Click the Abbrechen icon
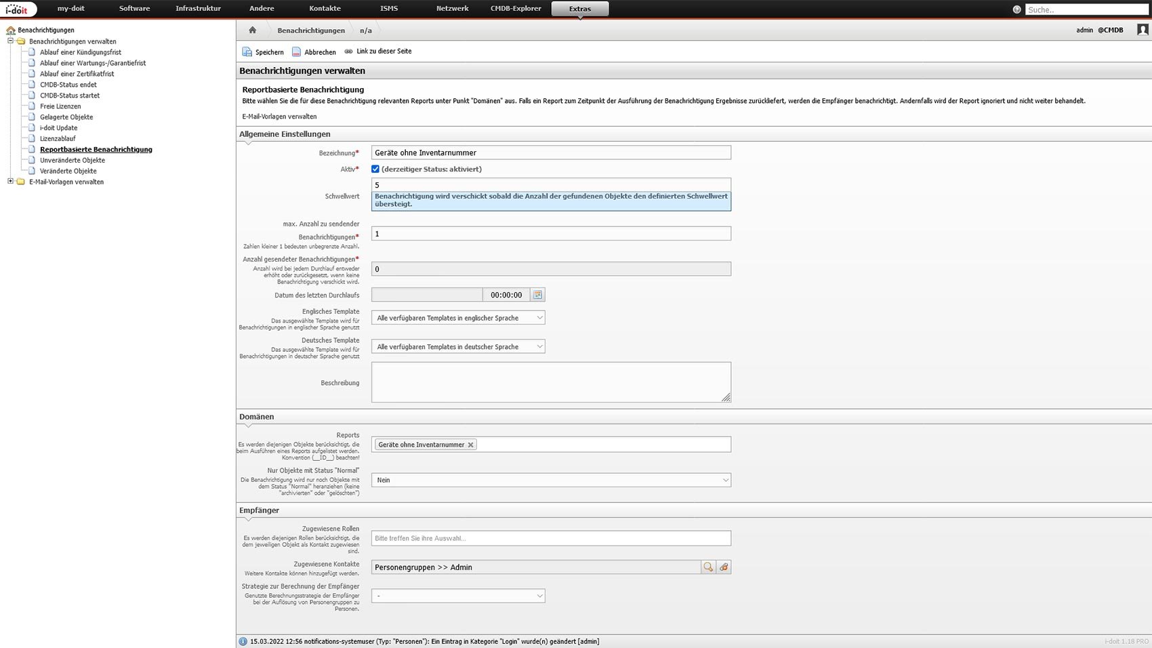 point(296,52)
